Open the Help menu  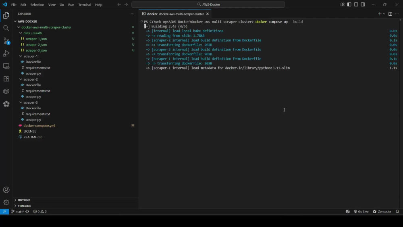[99, 4]
